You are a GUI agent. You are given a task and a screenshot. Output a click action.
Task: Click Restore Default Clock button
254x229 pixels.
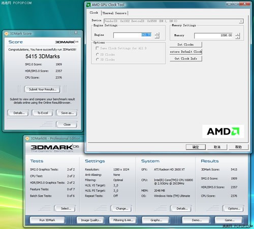click(186, 52)
